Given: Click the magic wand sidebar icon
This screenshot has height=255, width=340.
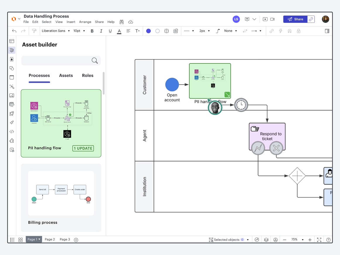Looking at the screenshot, I should click(x=12, y=86).
